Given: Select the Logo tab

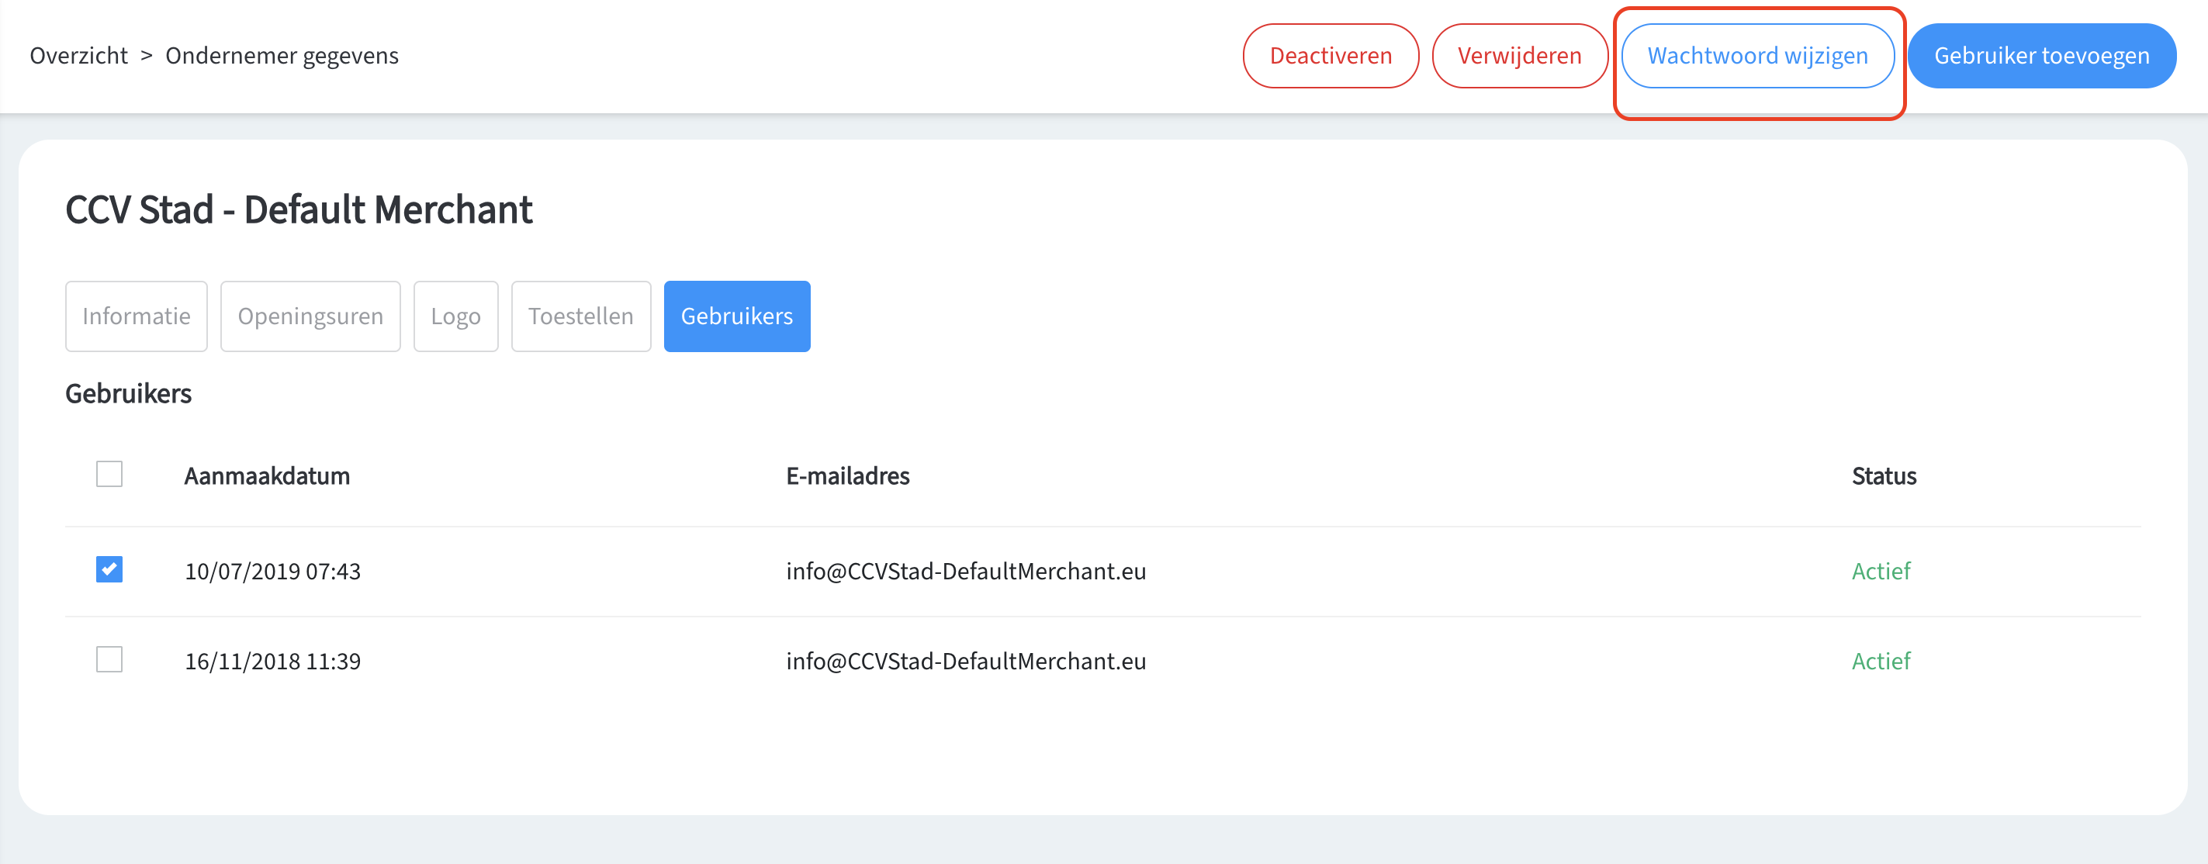Looking at the screenshot, I should click(455, 316).
